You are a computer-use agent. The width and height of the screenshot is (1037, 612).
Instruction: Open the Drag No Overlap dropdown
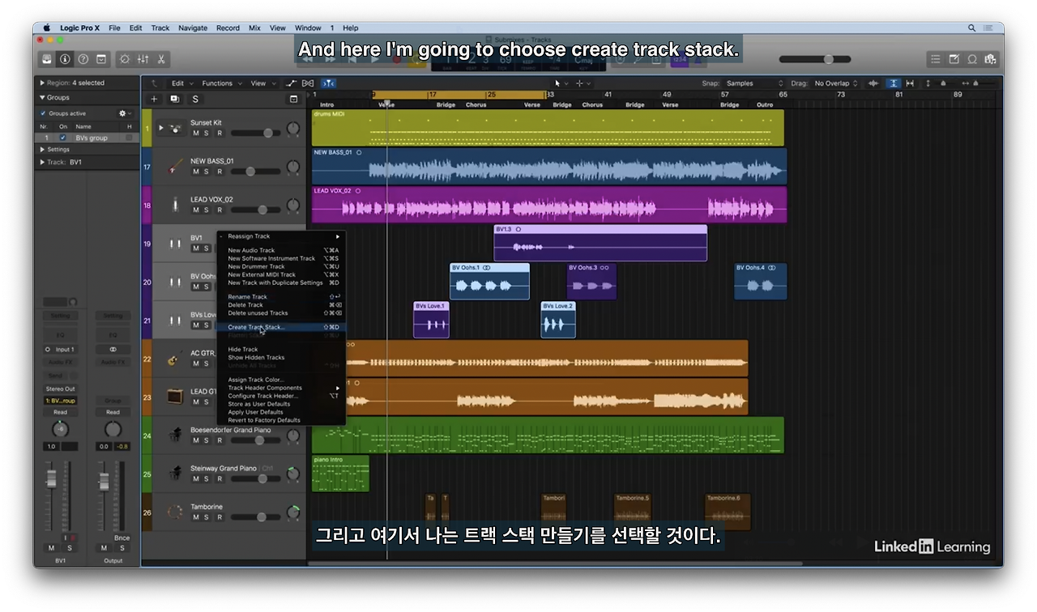coord(836,83)
